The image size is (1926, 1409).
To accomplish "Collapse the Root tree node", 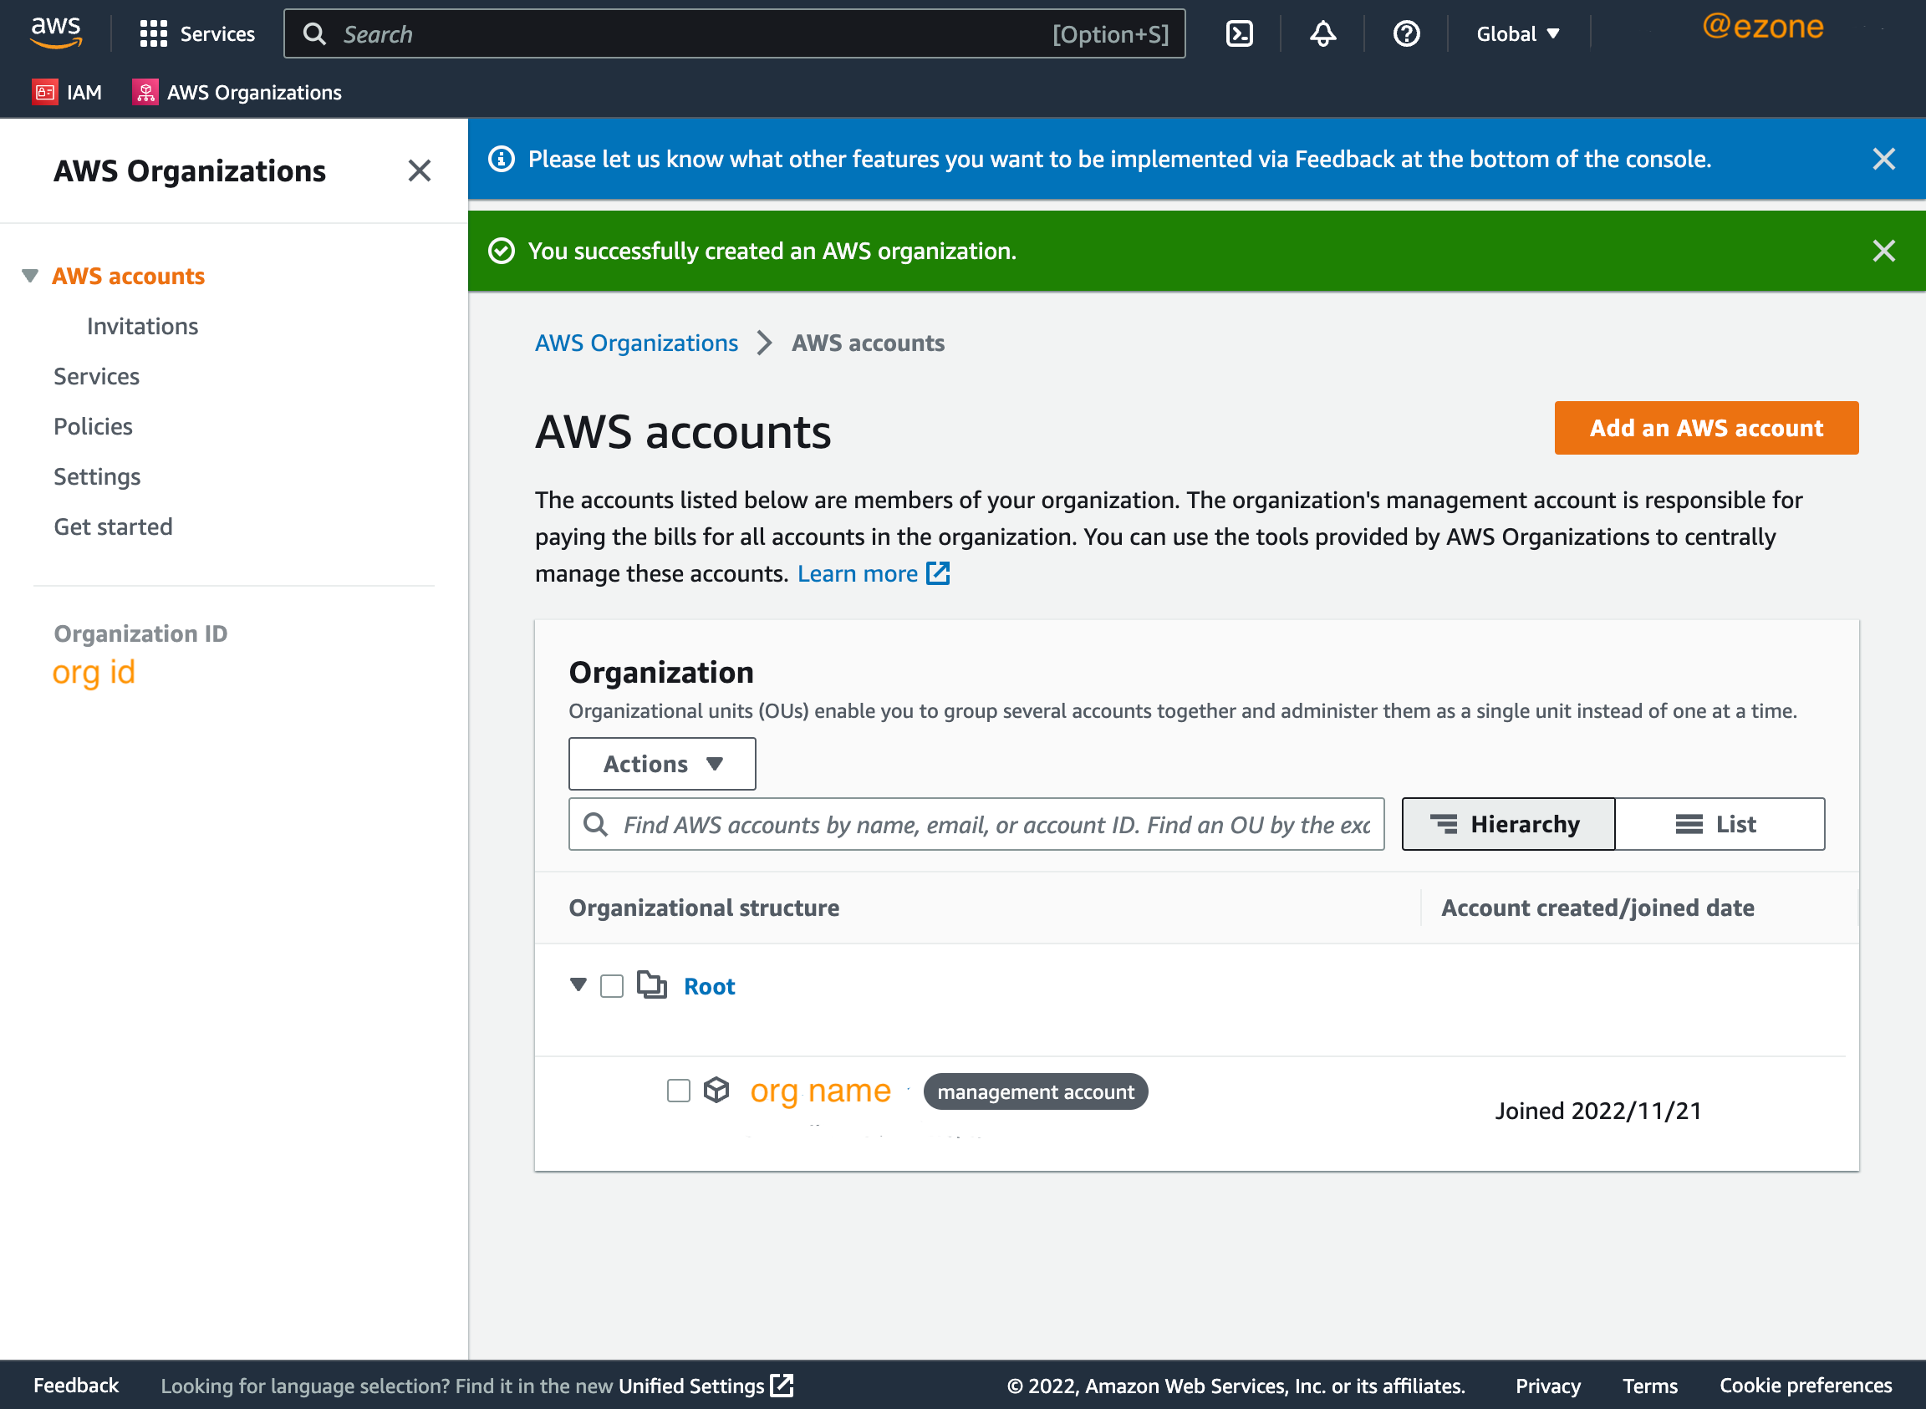I will tap(578, 985).
